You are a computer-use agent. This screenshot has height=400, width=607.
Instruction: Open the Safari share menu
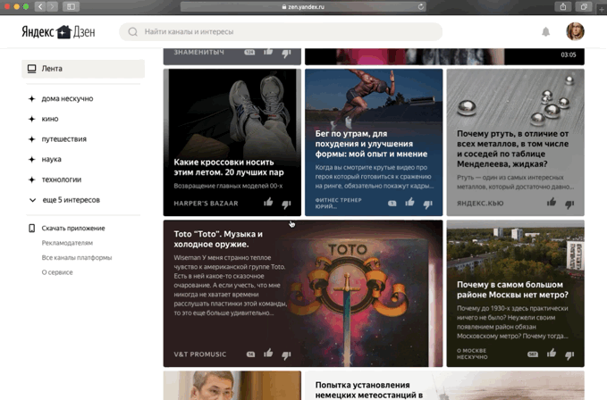click(563, 6)
